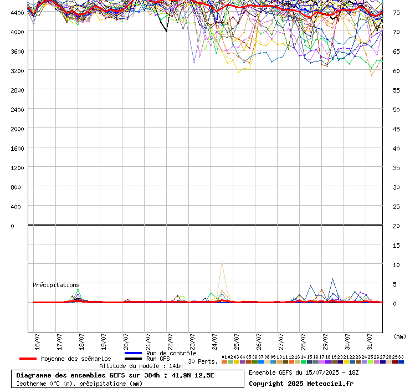
Task: Pick the royal blue swatch for perturbation 30
Action: coord(401,362)
